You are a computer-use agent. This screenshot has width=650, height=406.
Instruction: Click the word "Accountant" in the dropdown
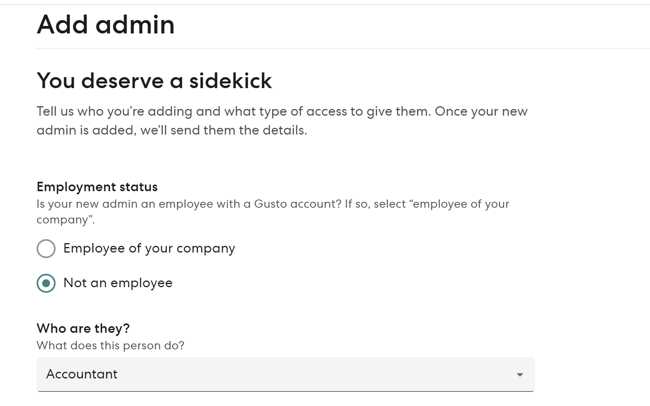point(82,375)
